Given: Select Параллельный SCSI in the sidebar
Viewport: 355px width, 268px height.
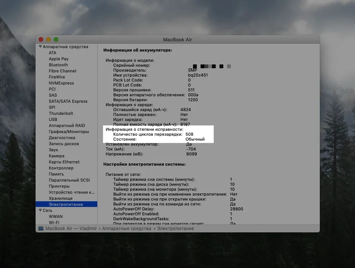Looking at the screenshot, I should coord(69,180).
